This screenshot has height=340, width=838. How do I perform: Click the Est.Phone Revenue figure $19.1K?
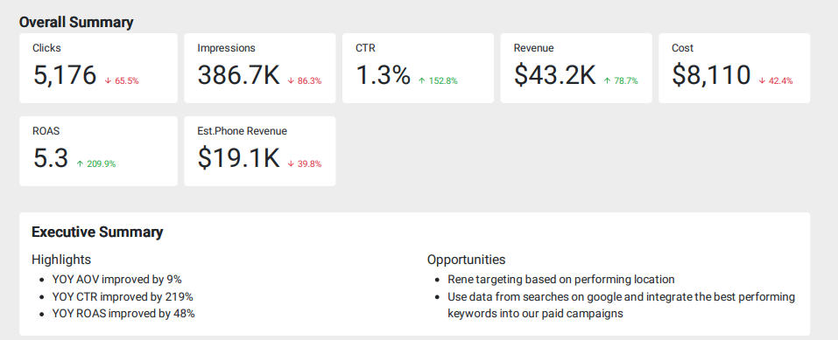pos(238,158)
